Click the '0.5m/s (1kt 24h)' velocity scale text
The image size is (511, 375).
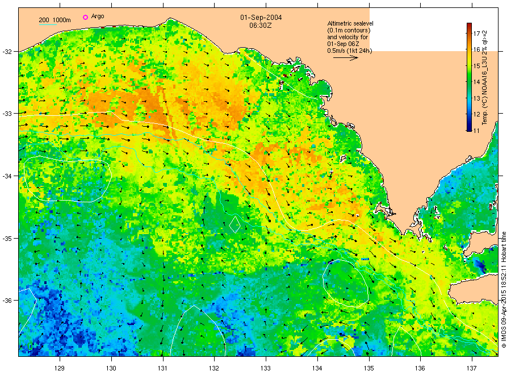click(x=350, y=51)
